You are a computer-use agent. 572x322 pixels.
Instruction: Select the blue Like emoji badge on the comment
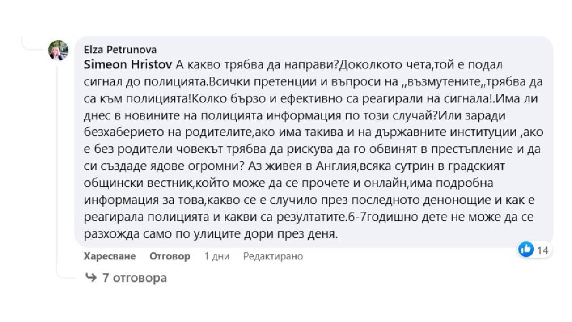[526, 250]
